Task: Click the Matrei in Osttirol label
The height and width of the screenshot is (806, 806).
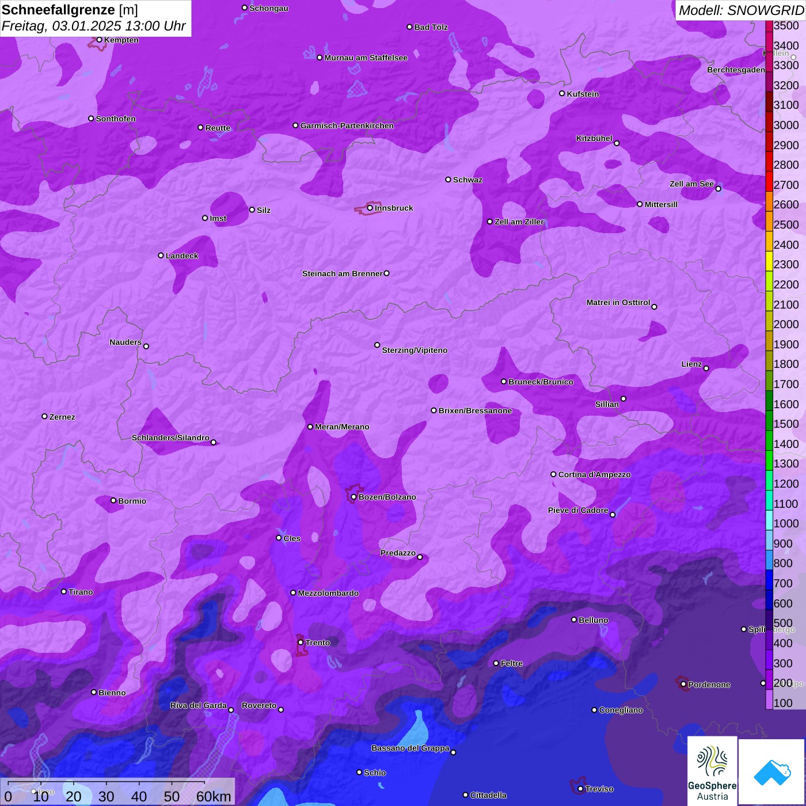Action: click(x=618, y=302)
